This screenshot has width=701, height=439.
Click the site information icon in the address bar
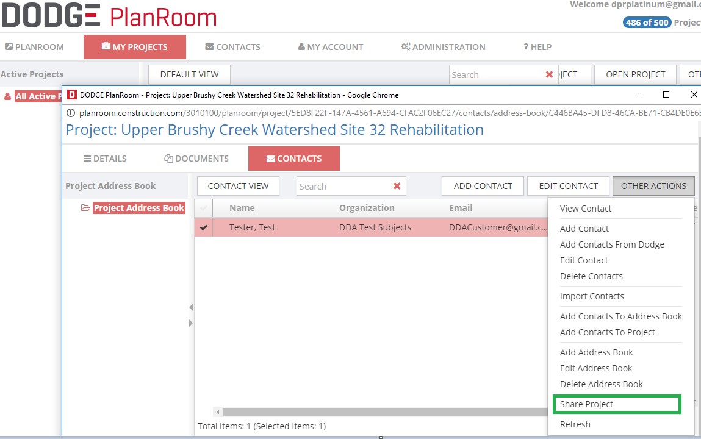coord(73,113)
